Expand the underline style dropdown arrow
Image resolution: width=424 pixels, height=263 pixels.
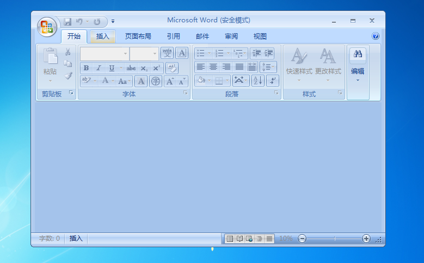[121, 68]
